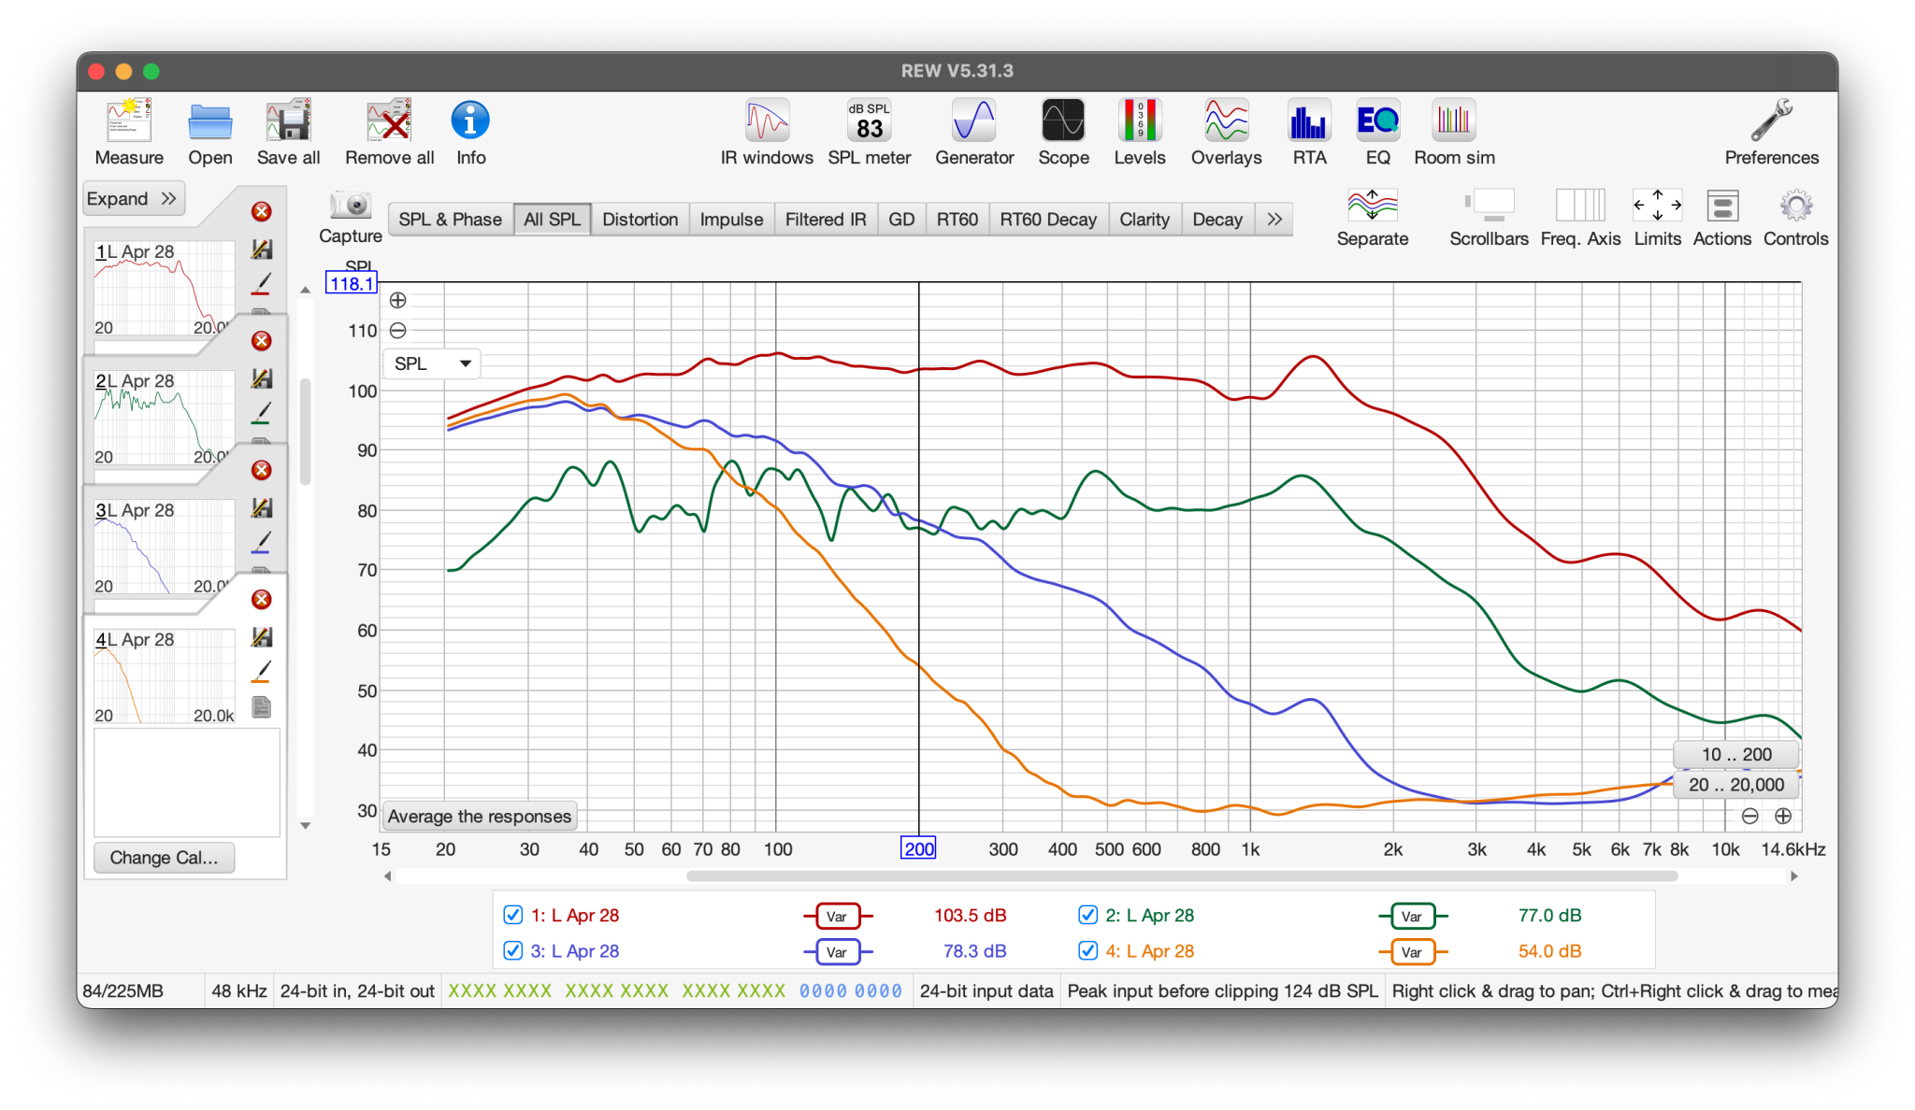
Task: Zoom in horizontal axis plus button
Action: (1783, 816)
